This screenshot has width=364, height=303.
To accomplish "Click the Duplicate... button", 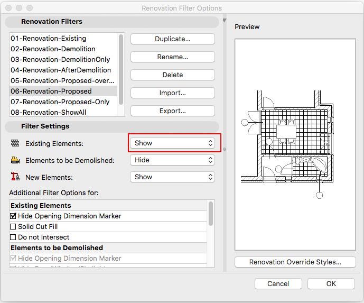I will click(172, 39).
